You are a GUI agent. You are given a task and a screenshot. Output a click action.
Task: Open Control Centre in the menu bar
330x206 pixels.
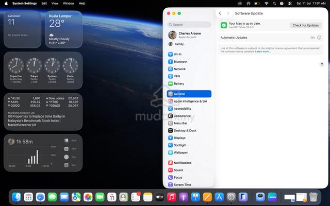[290, 4]
